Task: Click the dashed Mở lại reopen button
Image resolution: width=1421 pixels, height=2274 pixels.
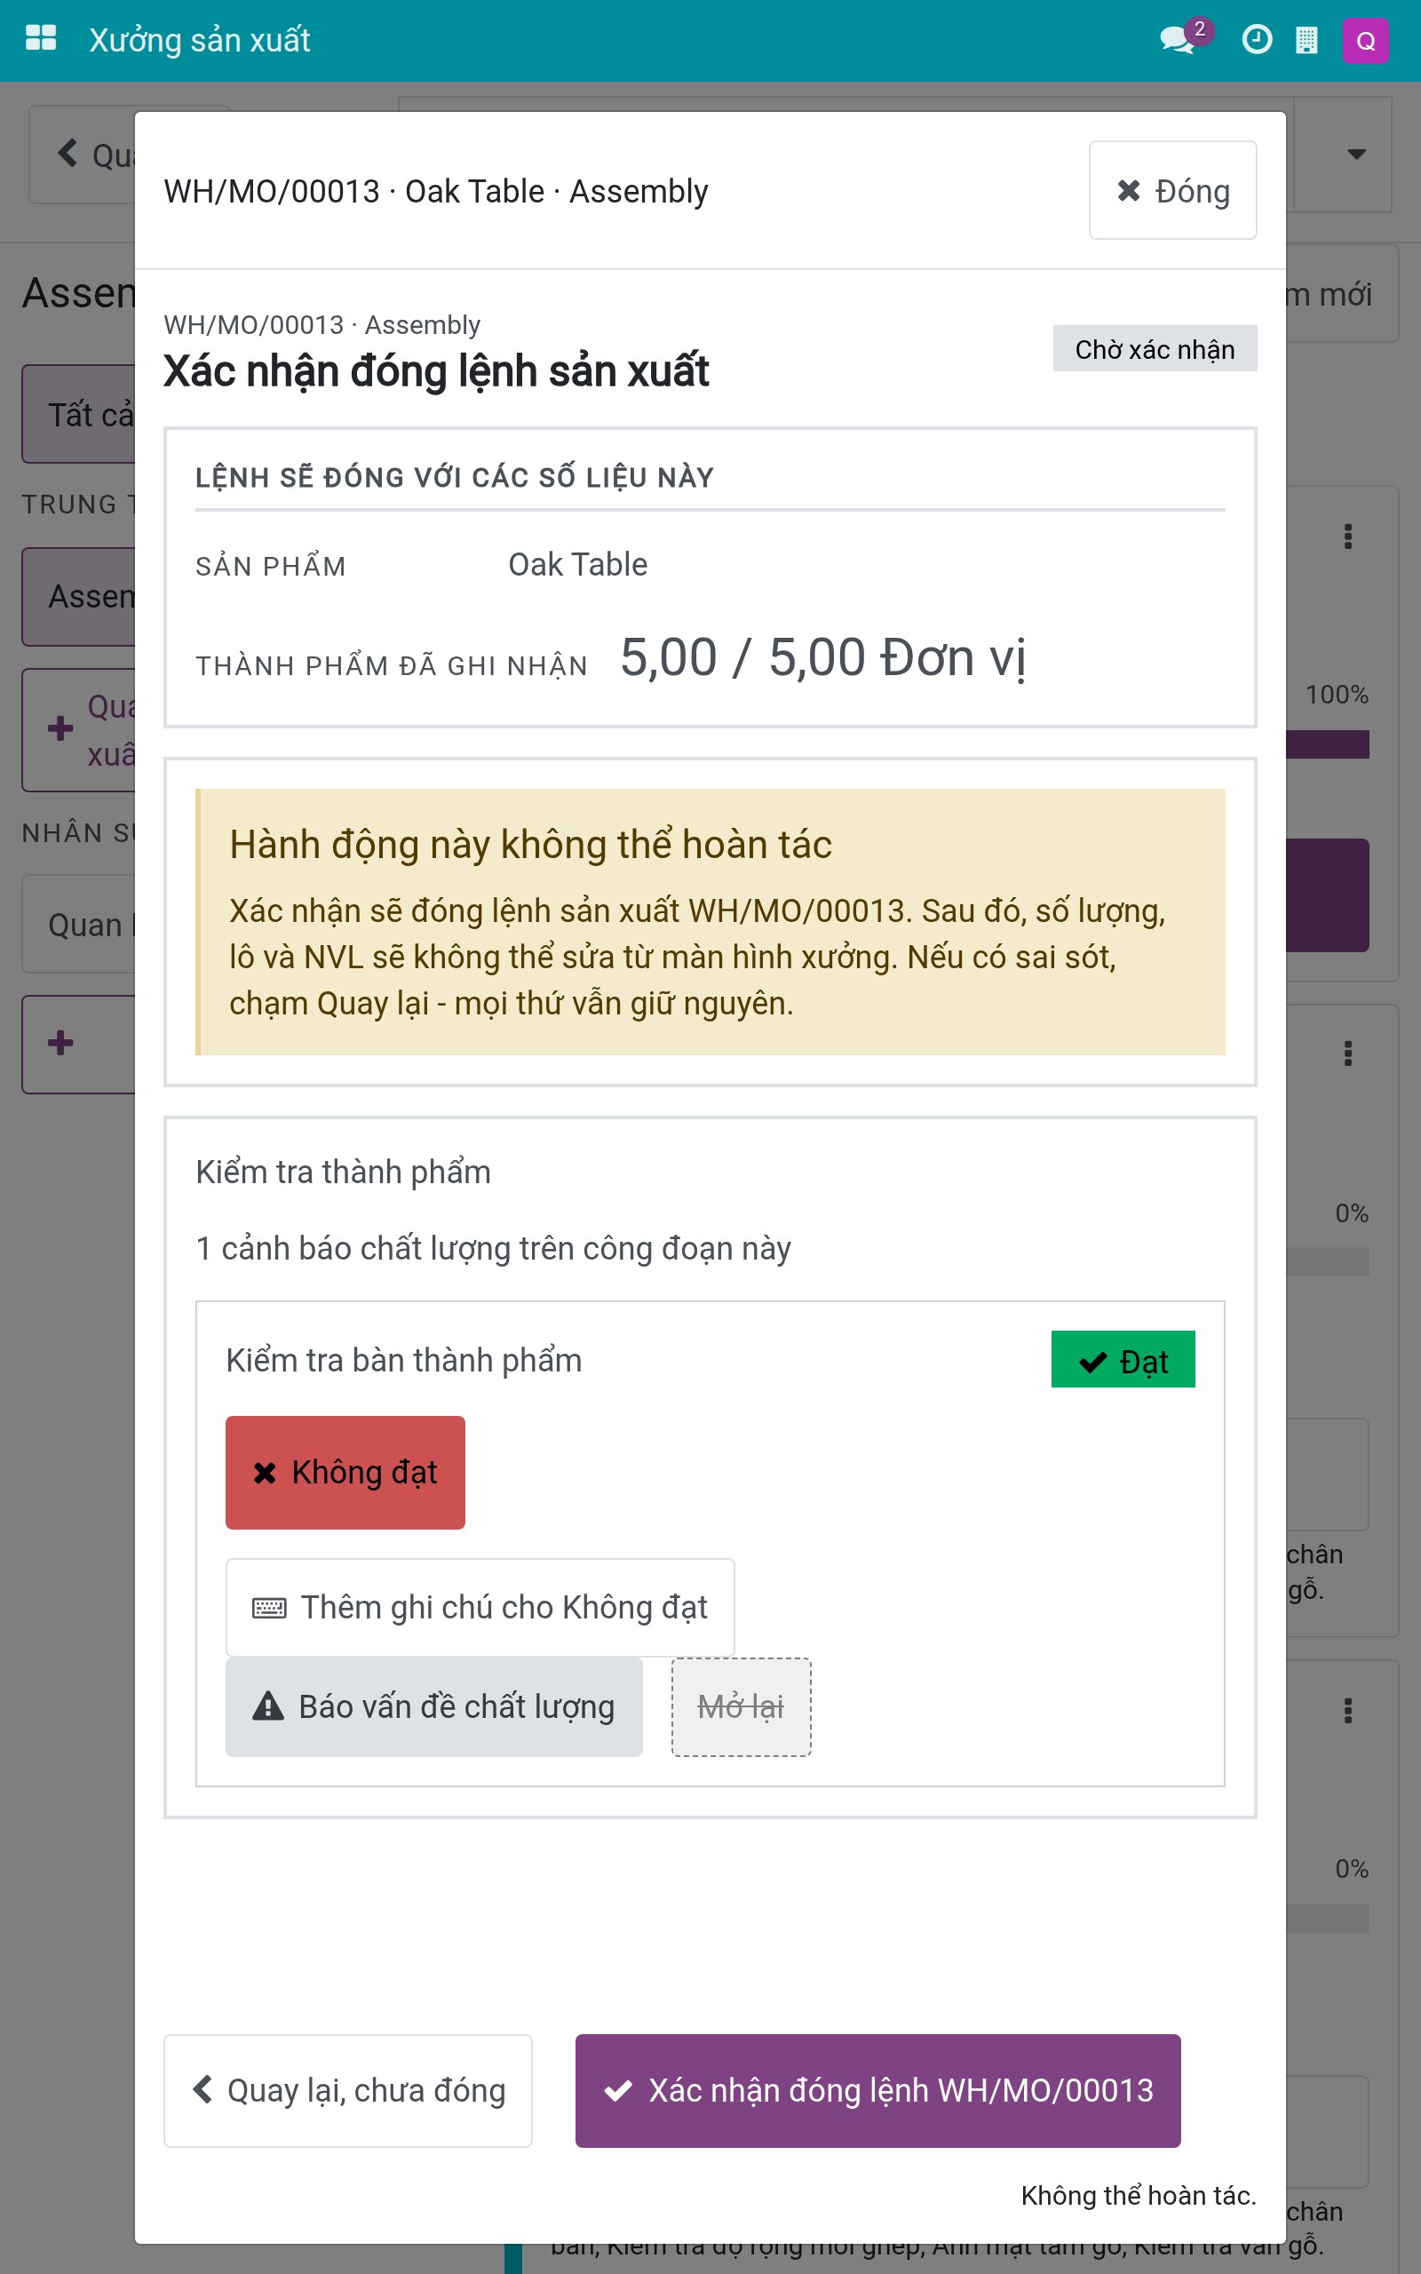Action: (x=741, y=1706)
